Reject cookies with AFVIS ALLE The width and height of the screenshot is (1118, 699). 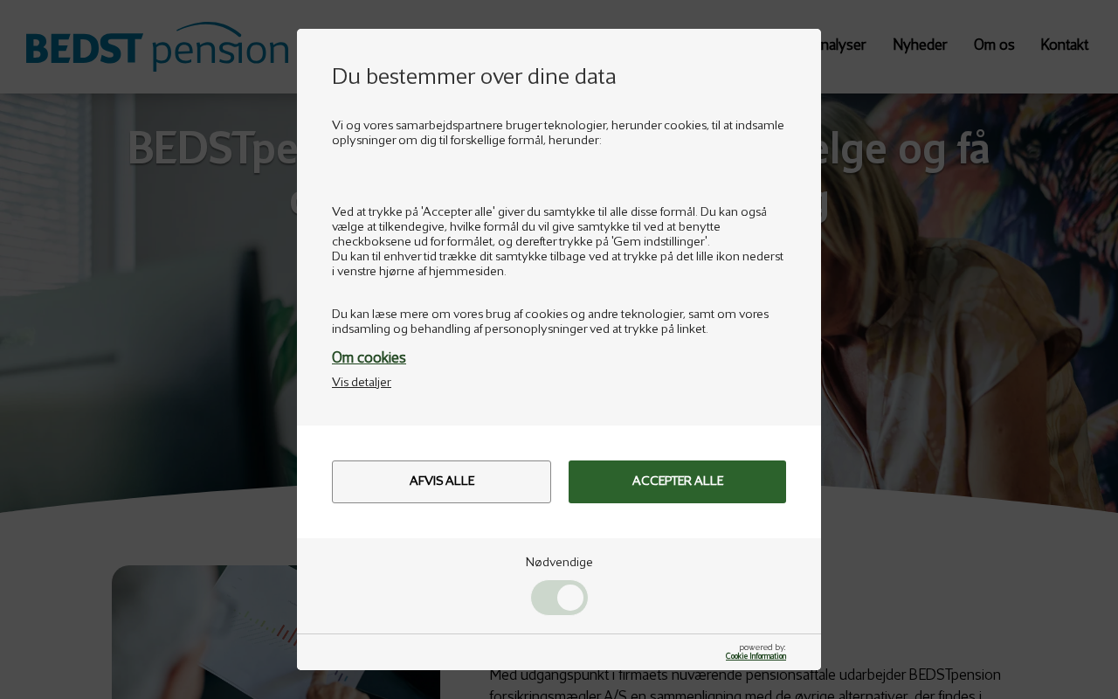[441, 481]
